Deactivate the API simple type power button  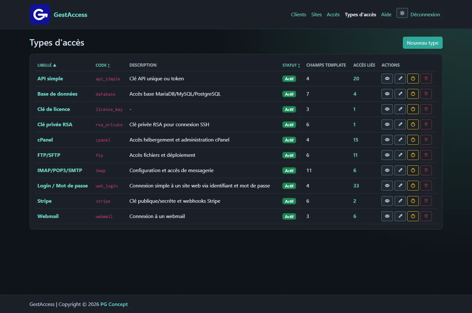click(x=413, y=78)
